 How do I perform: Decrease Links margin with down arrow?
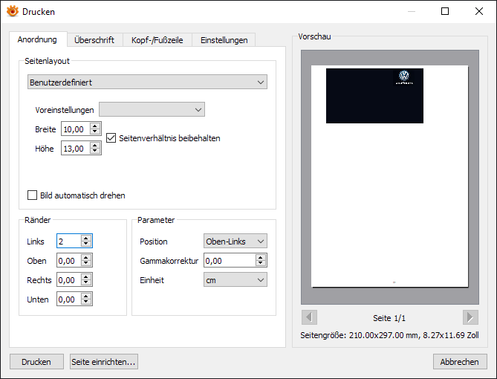[86, 244]
